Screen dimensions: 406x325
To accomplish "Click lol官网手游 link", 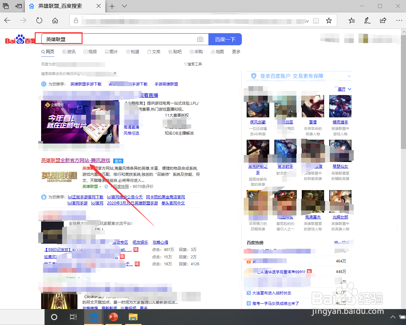I will pyautogui.click(x=77, y=203).
